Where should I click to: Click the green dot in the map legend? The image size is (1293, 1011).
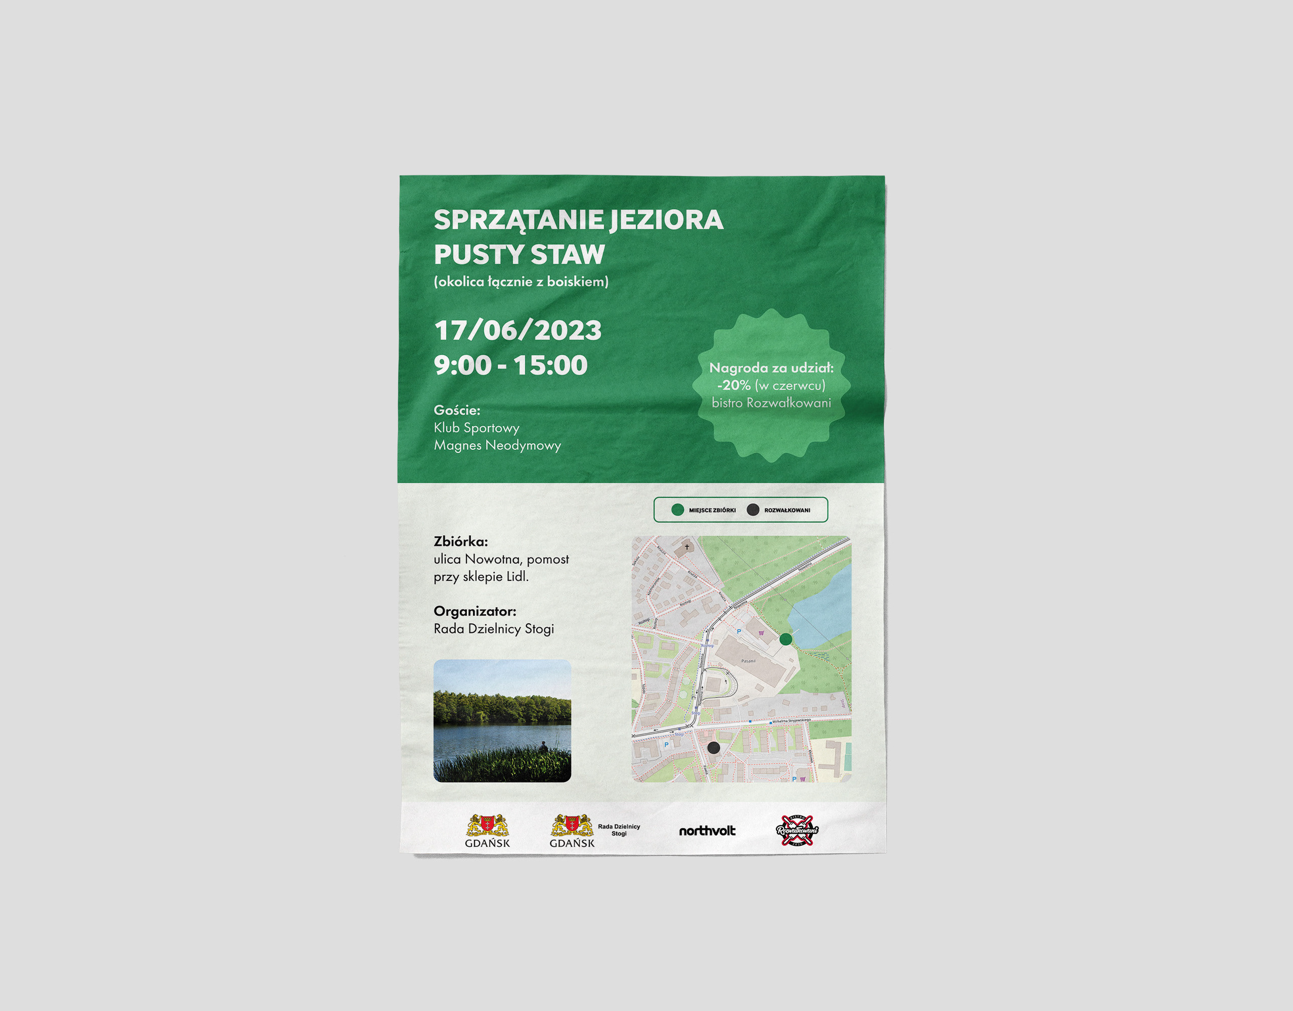coord(677,510)
